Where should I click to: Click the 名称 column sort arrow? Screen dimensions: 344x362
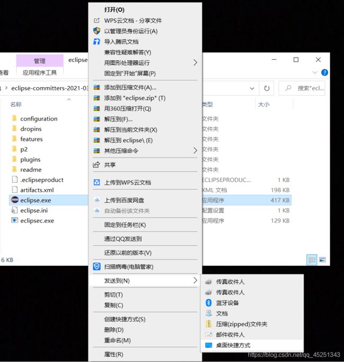pos(69,99)
